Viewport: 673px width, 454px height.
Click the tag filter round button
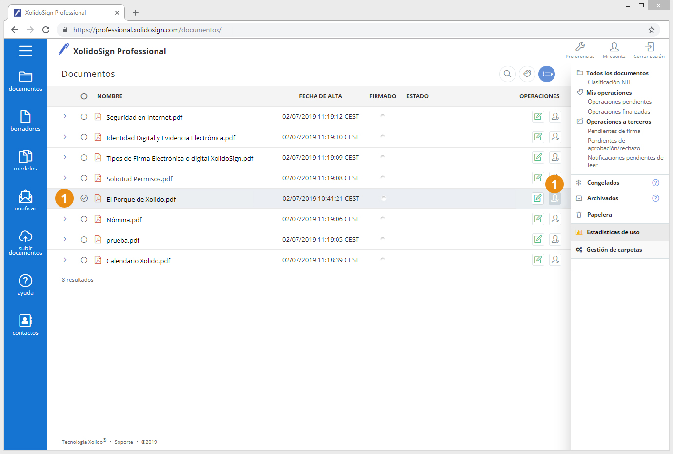point(527,74)
